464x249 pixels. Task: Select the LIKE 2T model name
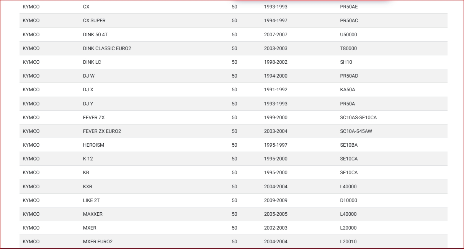[91, 200]
